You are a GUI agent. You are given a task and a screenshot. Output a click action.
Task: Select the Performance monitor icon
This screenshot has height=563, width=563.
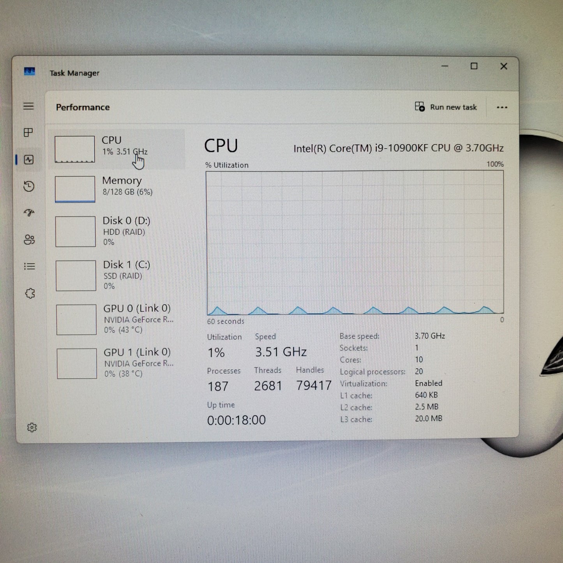(28, 160)
